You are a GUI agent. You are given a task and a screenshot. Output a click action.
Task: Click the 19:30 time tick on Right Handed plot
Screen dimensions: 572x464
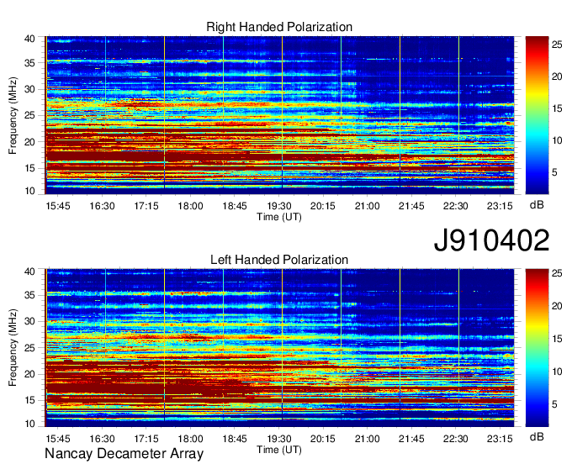pyautogui.click(x=278, y=206)
